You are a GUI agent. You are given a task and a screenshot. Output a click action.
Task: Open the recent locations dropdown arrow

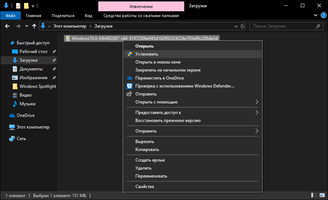click(27, 26)
